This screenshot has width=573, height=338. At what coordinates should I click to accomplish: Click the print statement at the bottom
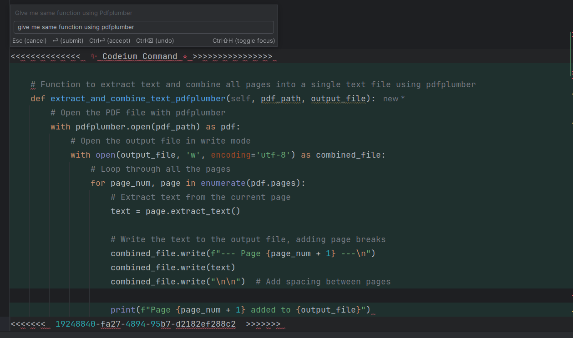click(x=240, y=310)
